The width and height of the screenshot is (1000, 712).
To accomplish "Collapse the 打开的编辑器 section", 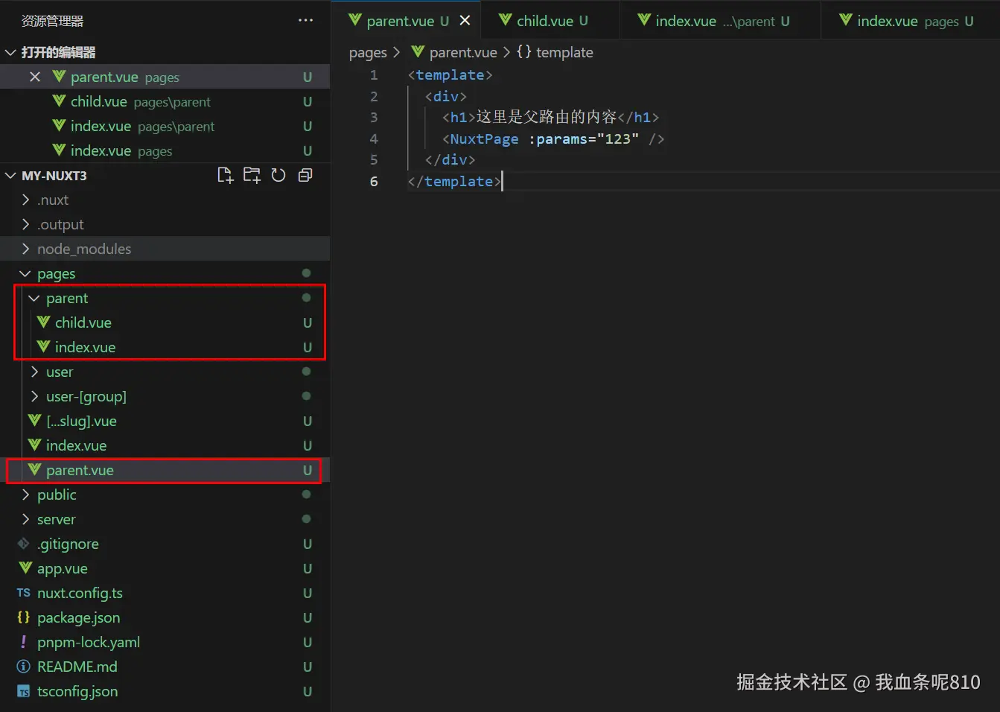I will (10, 52).
